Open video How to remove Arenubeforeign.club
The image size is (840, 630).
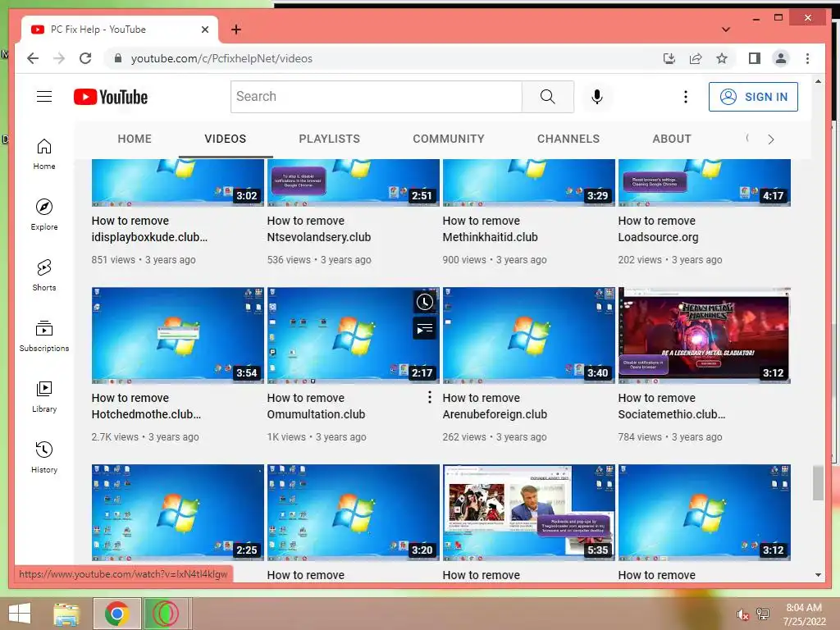[x=495, y=406]
